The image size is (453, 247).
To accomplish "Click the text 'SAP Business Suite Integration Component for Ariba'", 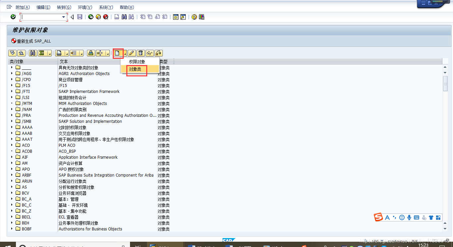I will click(x=106, y=175).
